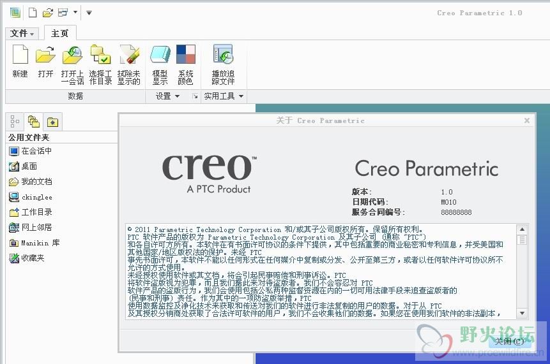550x364 pixels.
Task: Click the license text scrollbar thumb
Action: 523,240
